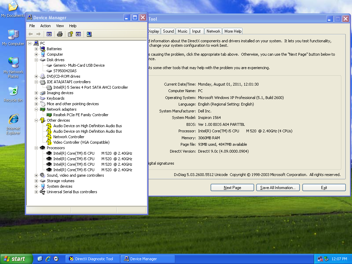Click the Exit button in DirectX Tool
This screenshot has width=352, height=264.
tap(324, 188)
